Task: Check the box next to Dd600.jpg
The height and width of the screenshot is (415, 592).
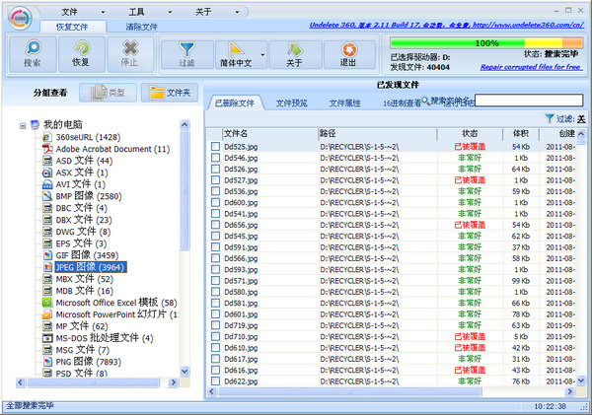Action: [x=215, y=202]
